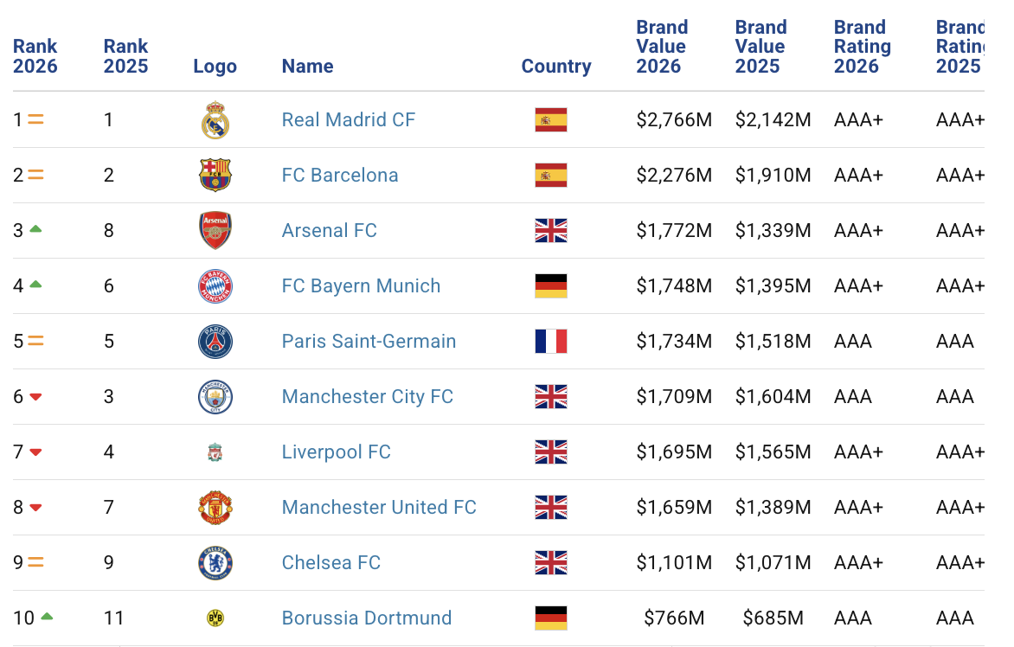This screenshot has width=1014, height=647.
Task: Click the Borussia Dortmund BVB logo
Action: [215, 618]
